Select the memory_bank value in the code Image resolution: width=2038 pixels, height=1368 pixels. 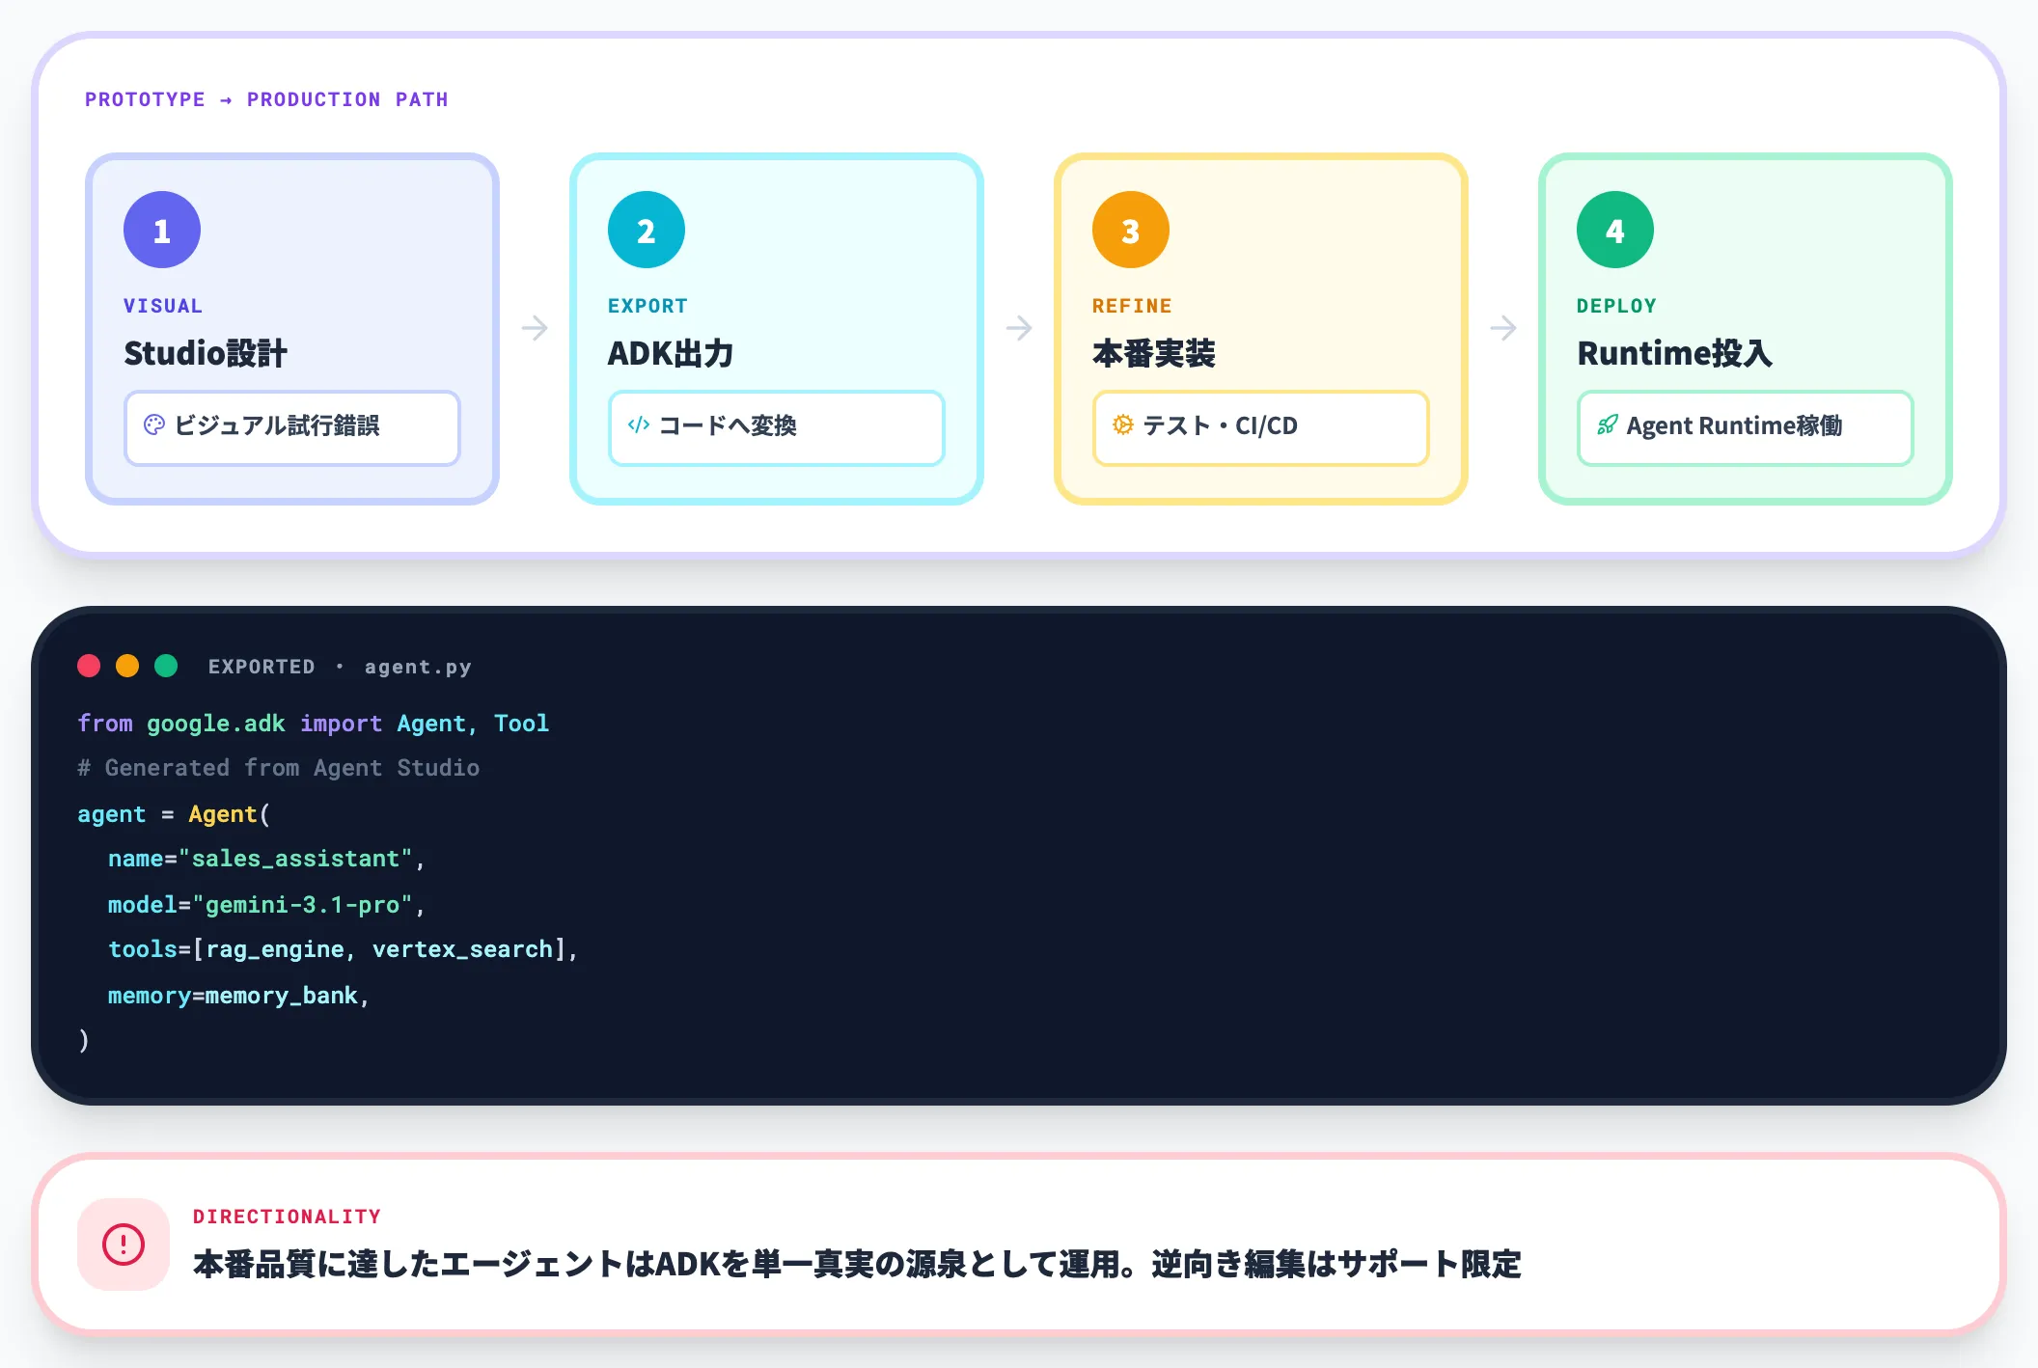coord(281,995)
